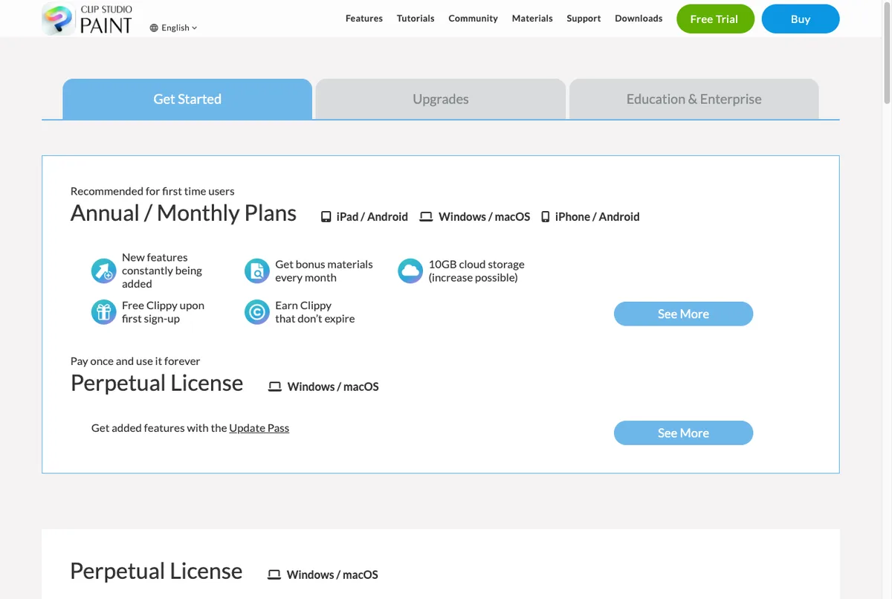Click the bonus materials document icon
Image resolution: width=892 pixels, height=599 pixels.
(x=256, y=271)
